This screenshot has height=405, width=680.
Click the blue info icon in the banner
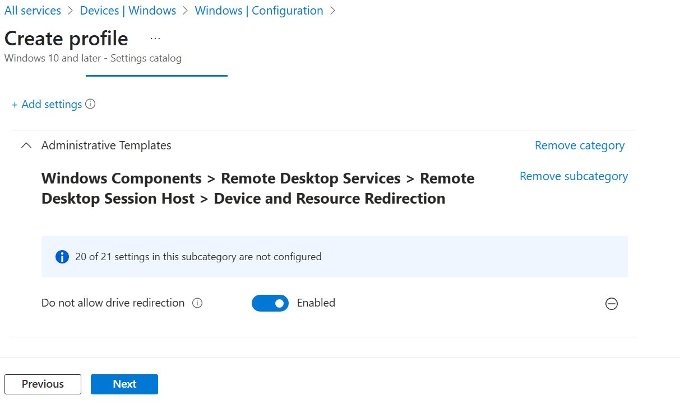pyautogui.click(x=62, y=257)
